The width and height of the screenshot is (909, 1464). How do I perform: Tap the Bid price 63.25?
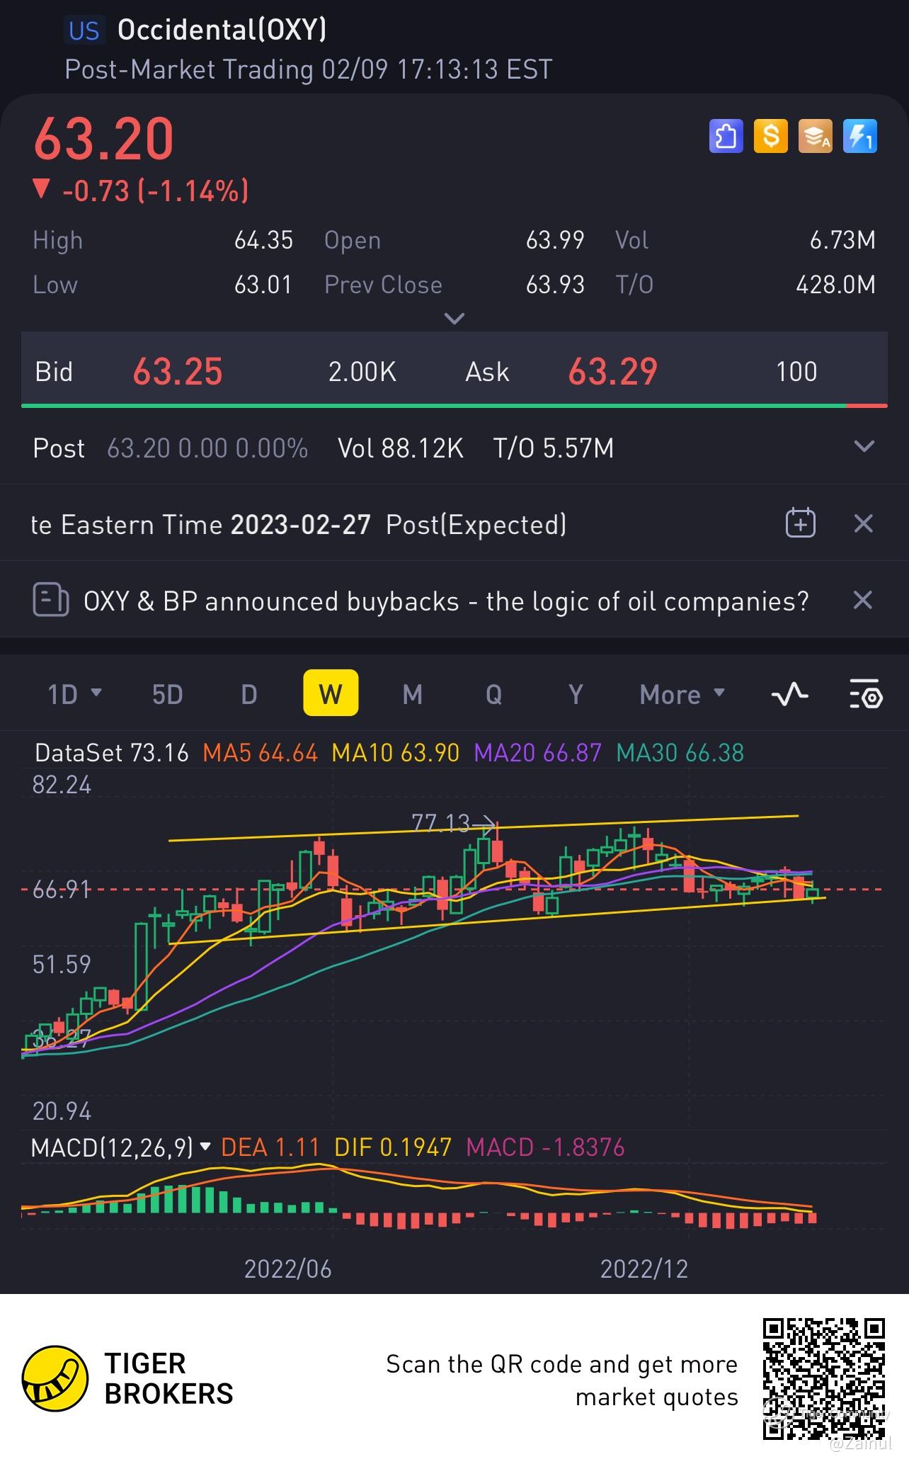[178, 372]
